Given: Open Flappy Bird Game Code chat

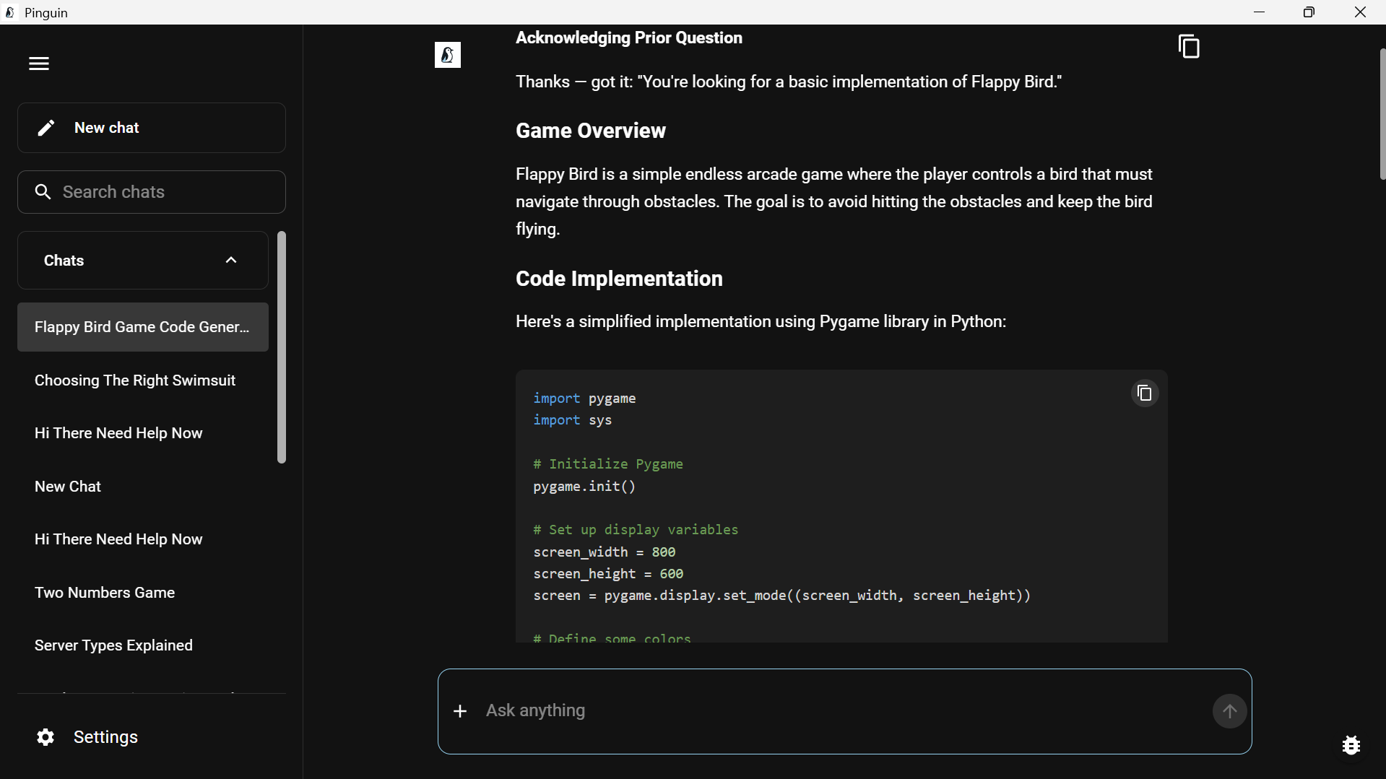Looking at the screenshot, I should pos(142,327).
